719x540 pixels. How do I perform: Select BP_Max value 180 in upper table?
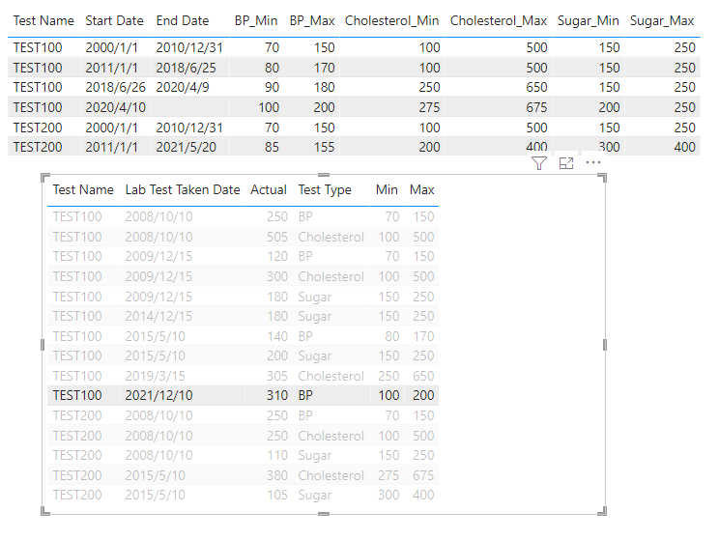pyautogui.click(x=324, y=87)
